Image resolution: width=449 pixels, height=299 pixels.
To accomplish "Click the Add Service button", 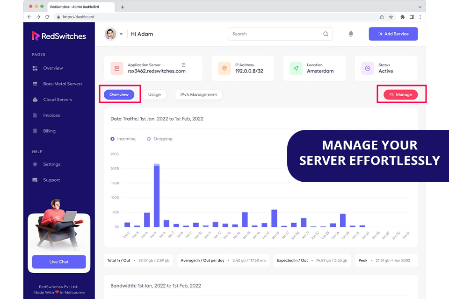I will pyautogui.click(x=393, y=34).
